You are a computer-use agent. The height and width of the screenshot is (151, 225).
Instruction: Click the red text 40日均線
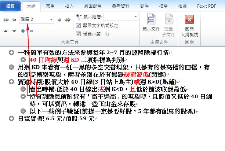pyautogui.click(x=43, y=60)
